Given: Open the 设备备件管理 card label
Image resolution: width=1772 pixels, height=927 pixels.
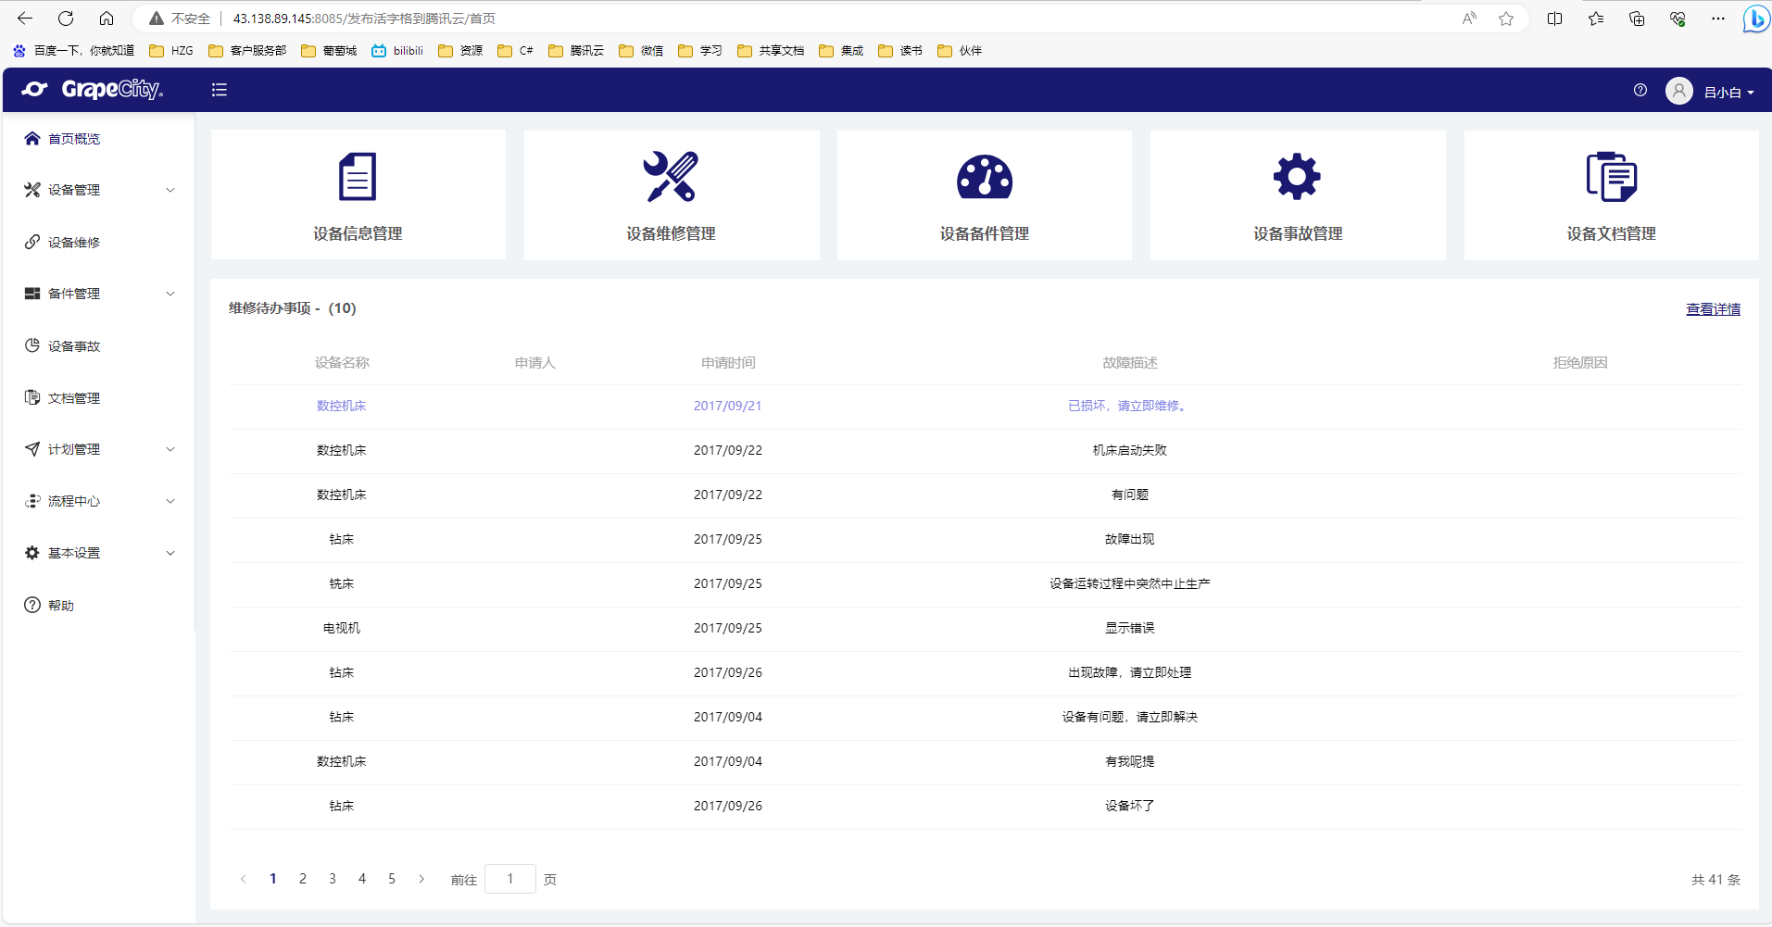Looking at the screenshot, I should tap(985, 233).
